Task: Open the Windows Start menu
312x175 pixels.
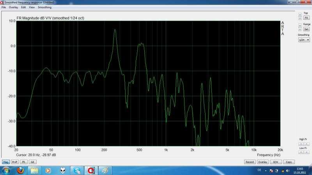Action: (x=6, y=171)
